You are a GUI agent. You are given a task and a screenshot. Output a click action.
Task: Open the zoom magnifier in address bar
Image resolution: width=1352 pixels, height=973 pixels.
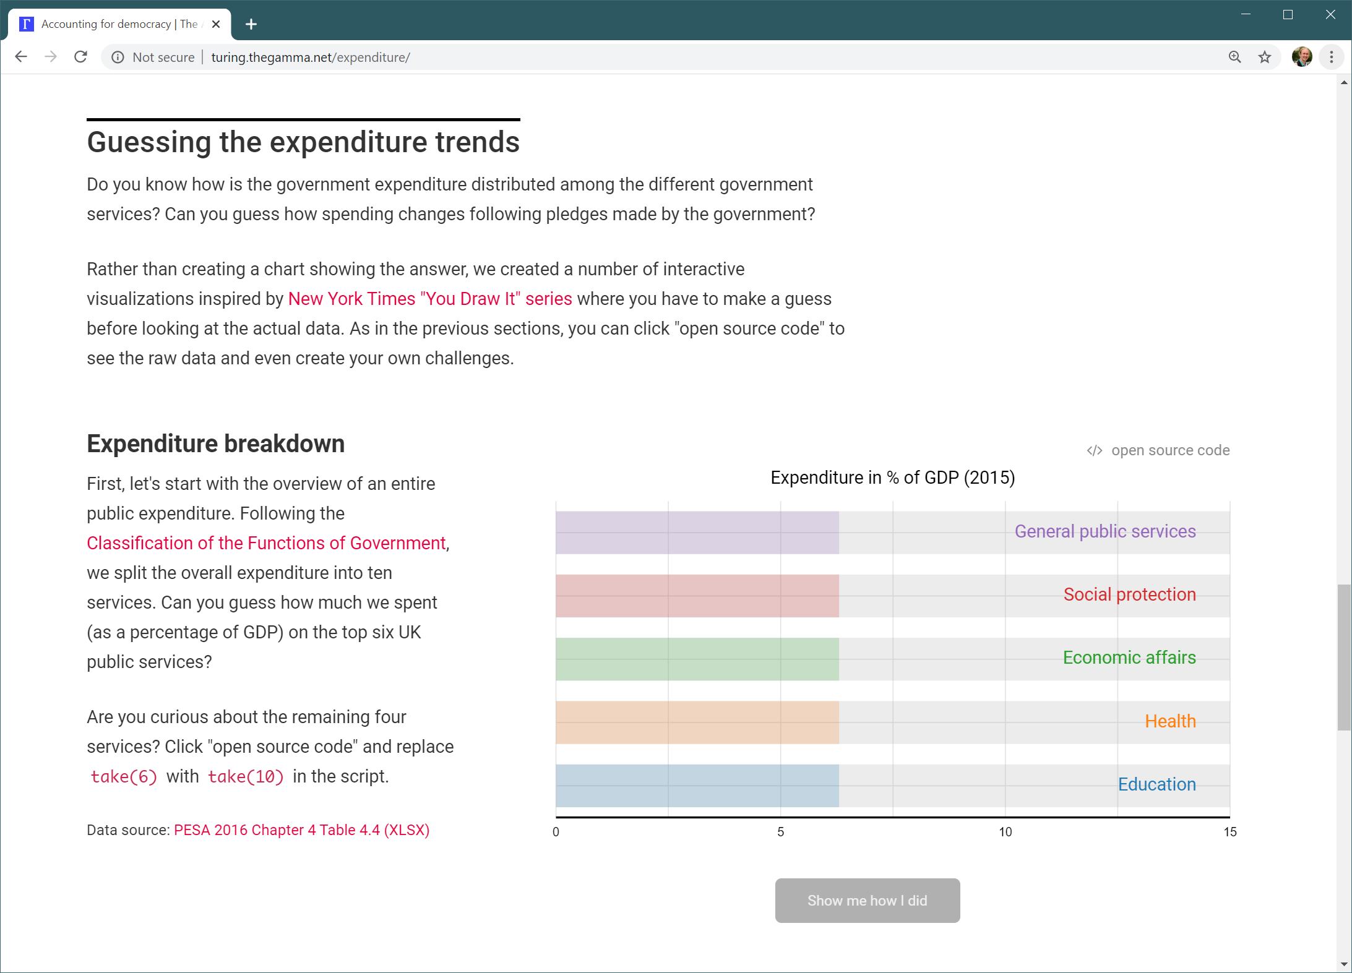[x=1234, y=57]
